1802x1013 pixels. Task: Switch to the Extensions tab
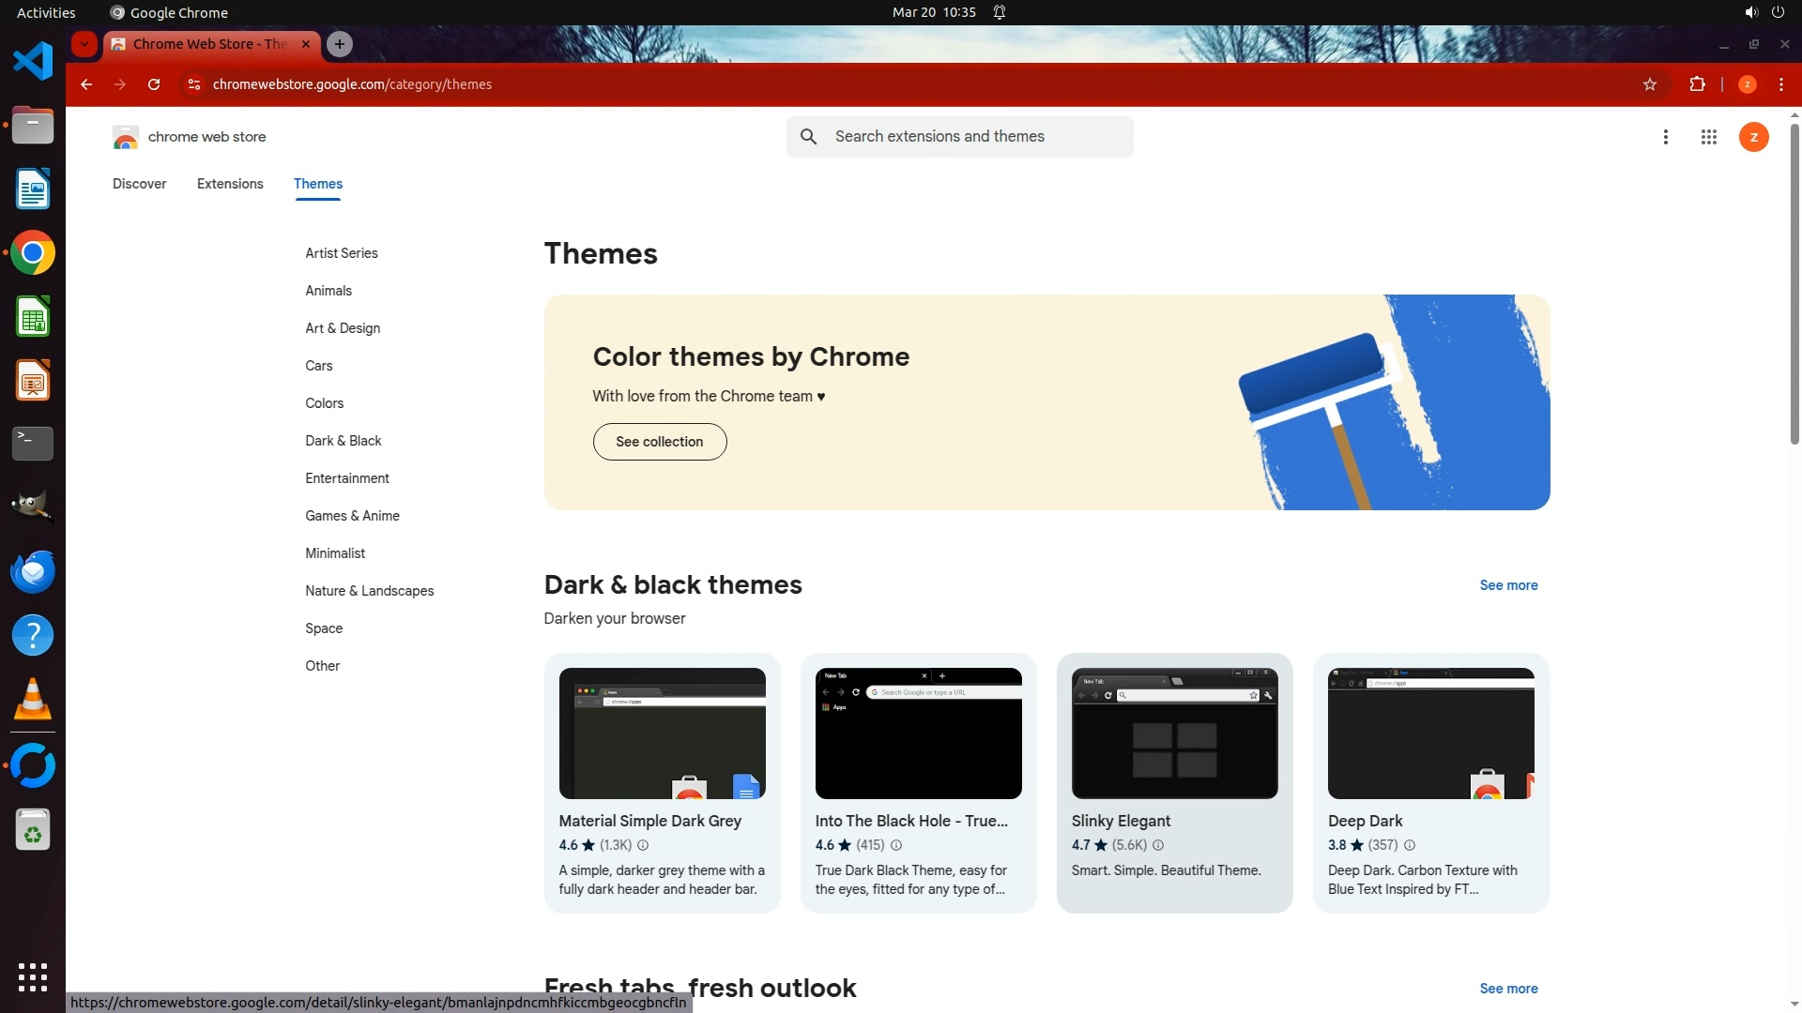point(230,184)
